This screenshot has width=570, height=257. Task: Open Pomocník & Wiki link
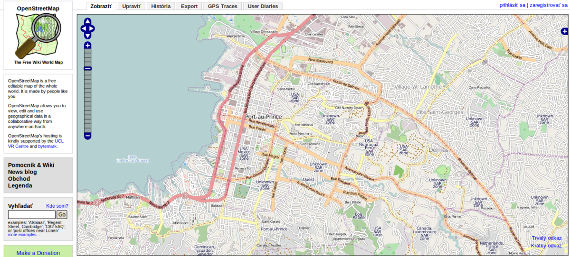pos(31,165)
